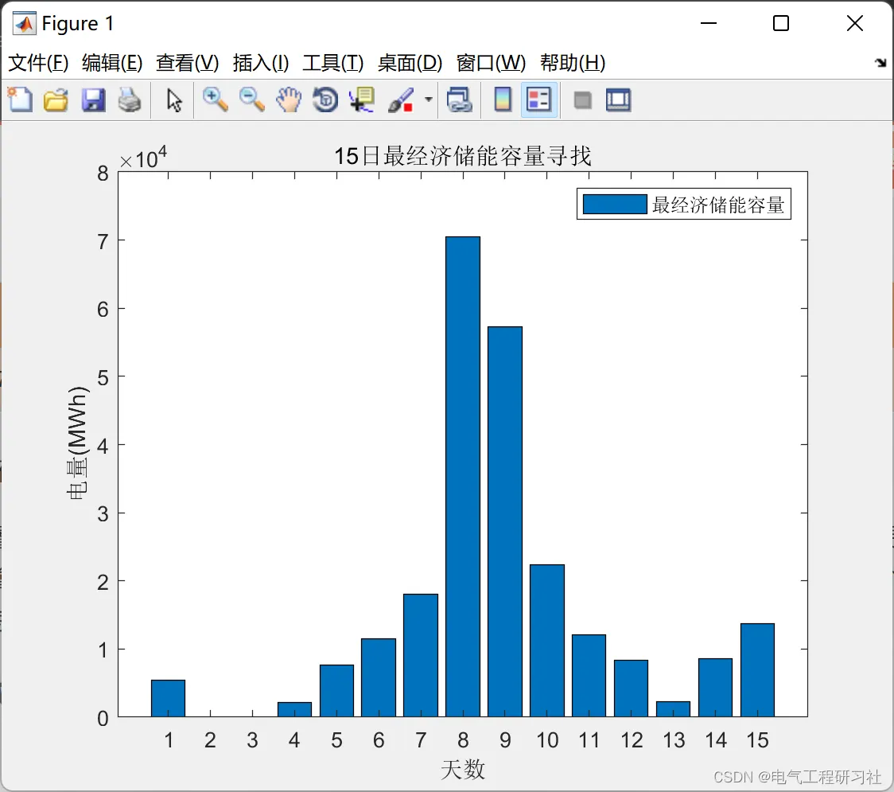Select the Data Cursor tool
The height and width of the screenshot is (792, 894).
(x=362, y=99)
